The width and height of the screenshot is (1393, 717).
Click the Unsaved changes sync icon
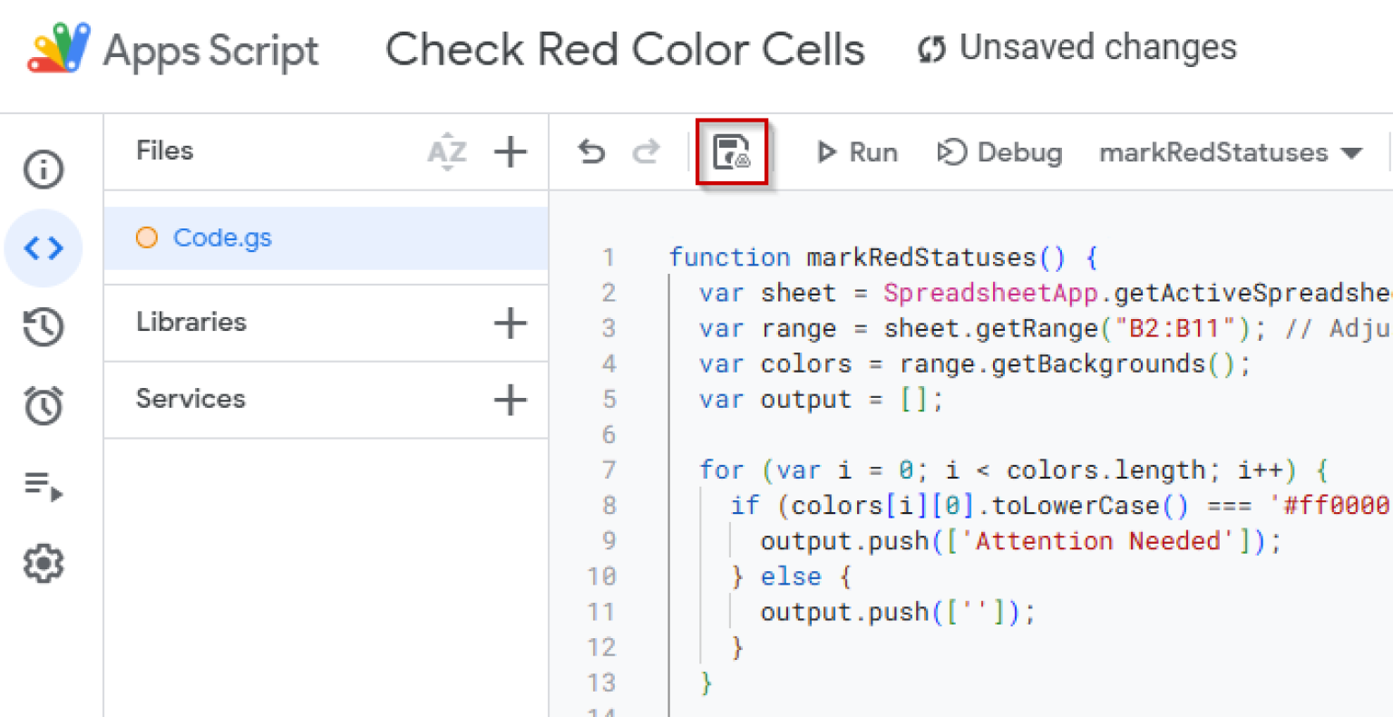coord(930,50)
